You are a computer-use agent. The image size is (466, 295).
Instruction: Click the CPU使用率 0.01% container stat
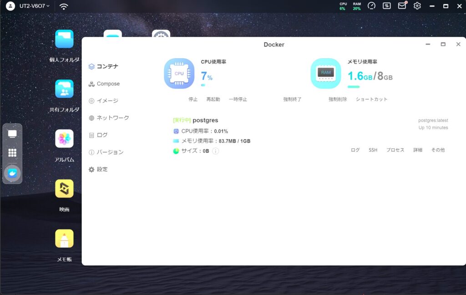tap(201, 131)
